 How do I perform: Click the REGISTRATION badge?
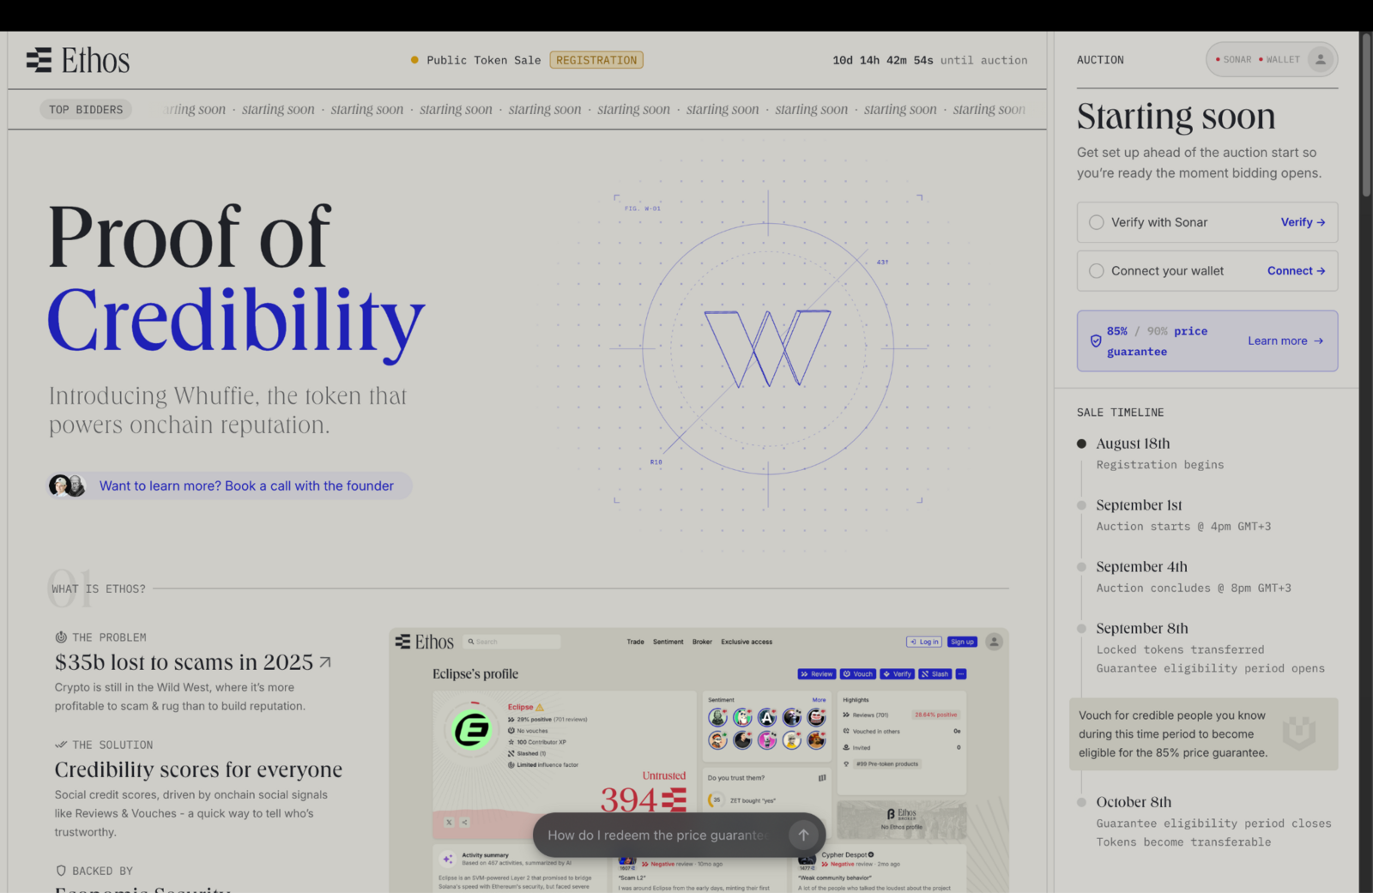pyautogui.click(x=596, y=60)
